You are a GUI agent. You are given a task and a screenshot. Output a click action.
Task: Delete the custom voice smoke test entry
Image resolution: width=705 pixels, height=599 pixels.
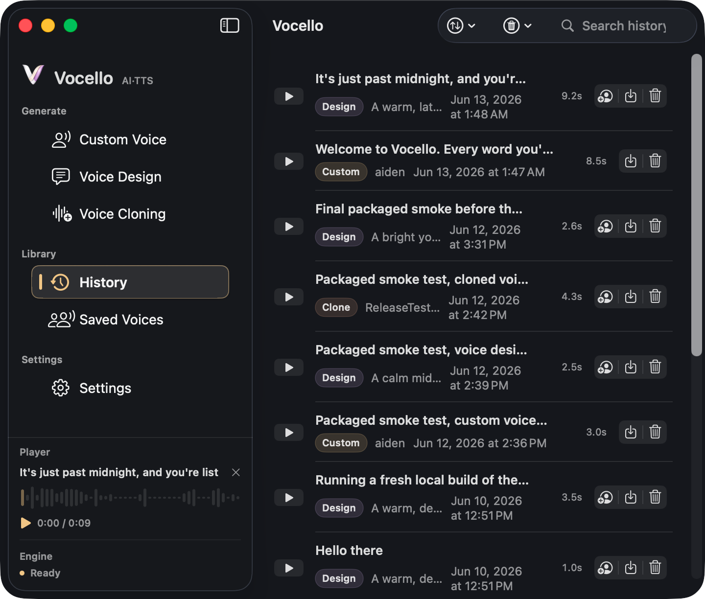[655, 432]
